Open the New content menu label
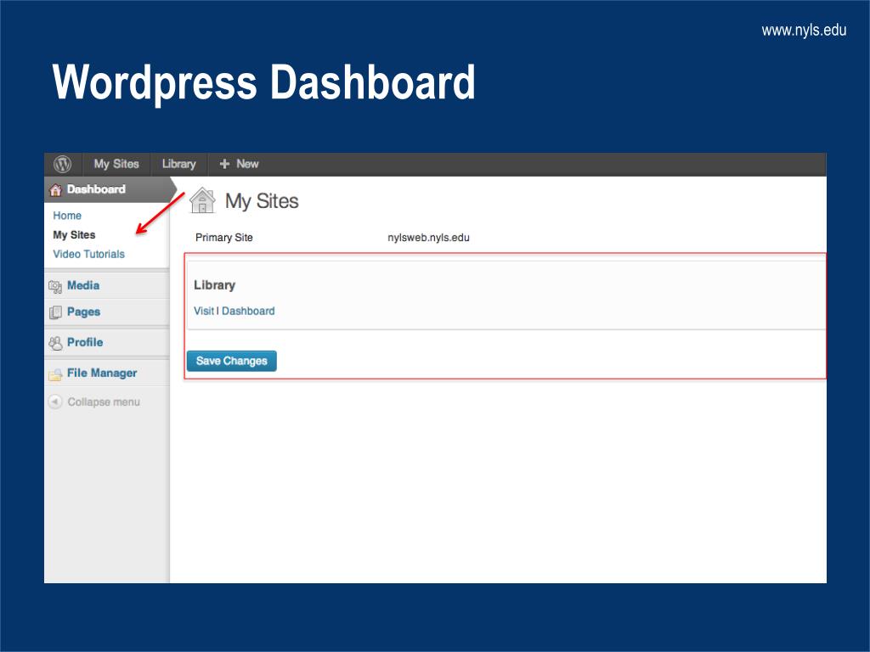Image resolution: width=870 pixels, height=652 pixels. click(x=247, y=164)
